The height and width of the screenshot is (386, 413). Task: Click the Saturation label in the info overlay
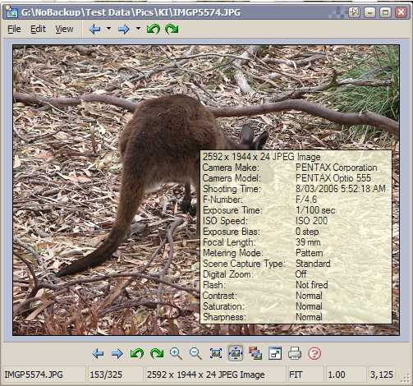223,306
